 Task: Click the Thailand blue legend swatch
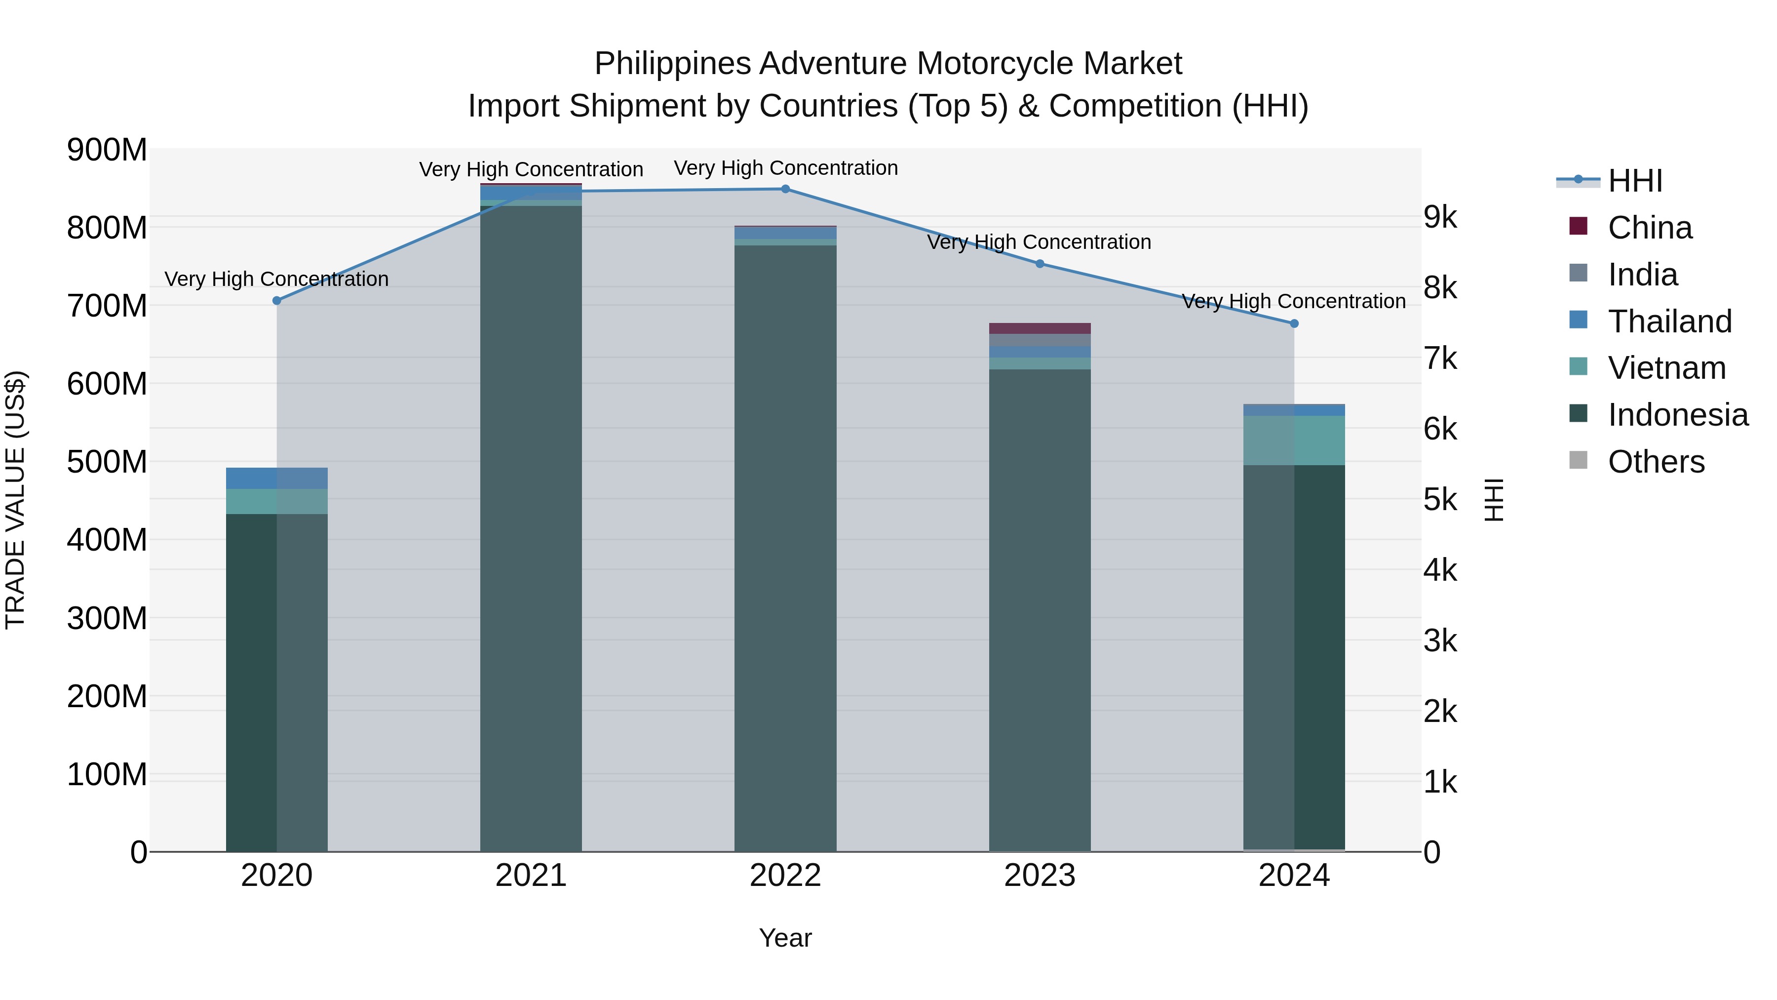point(1579,320)
